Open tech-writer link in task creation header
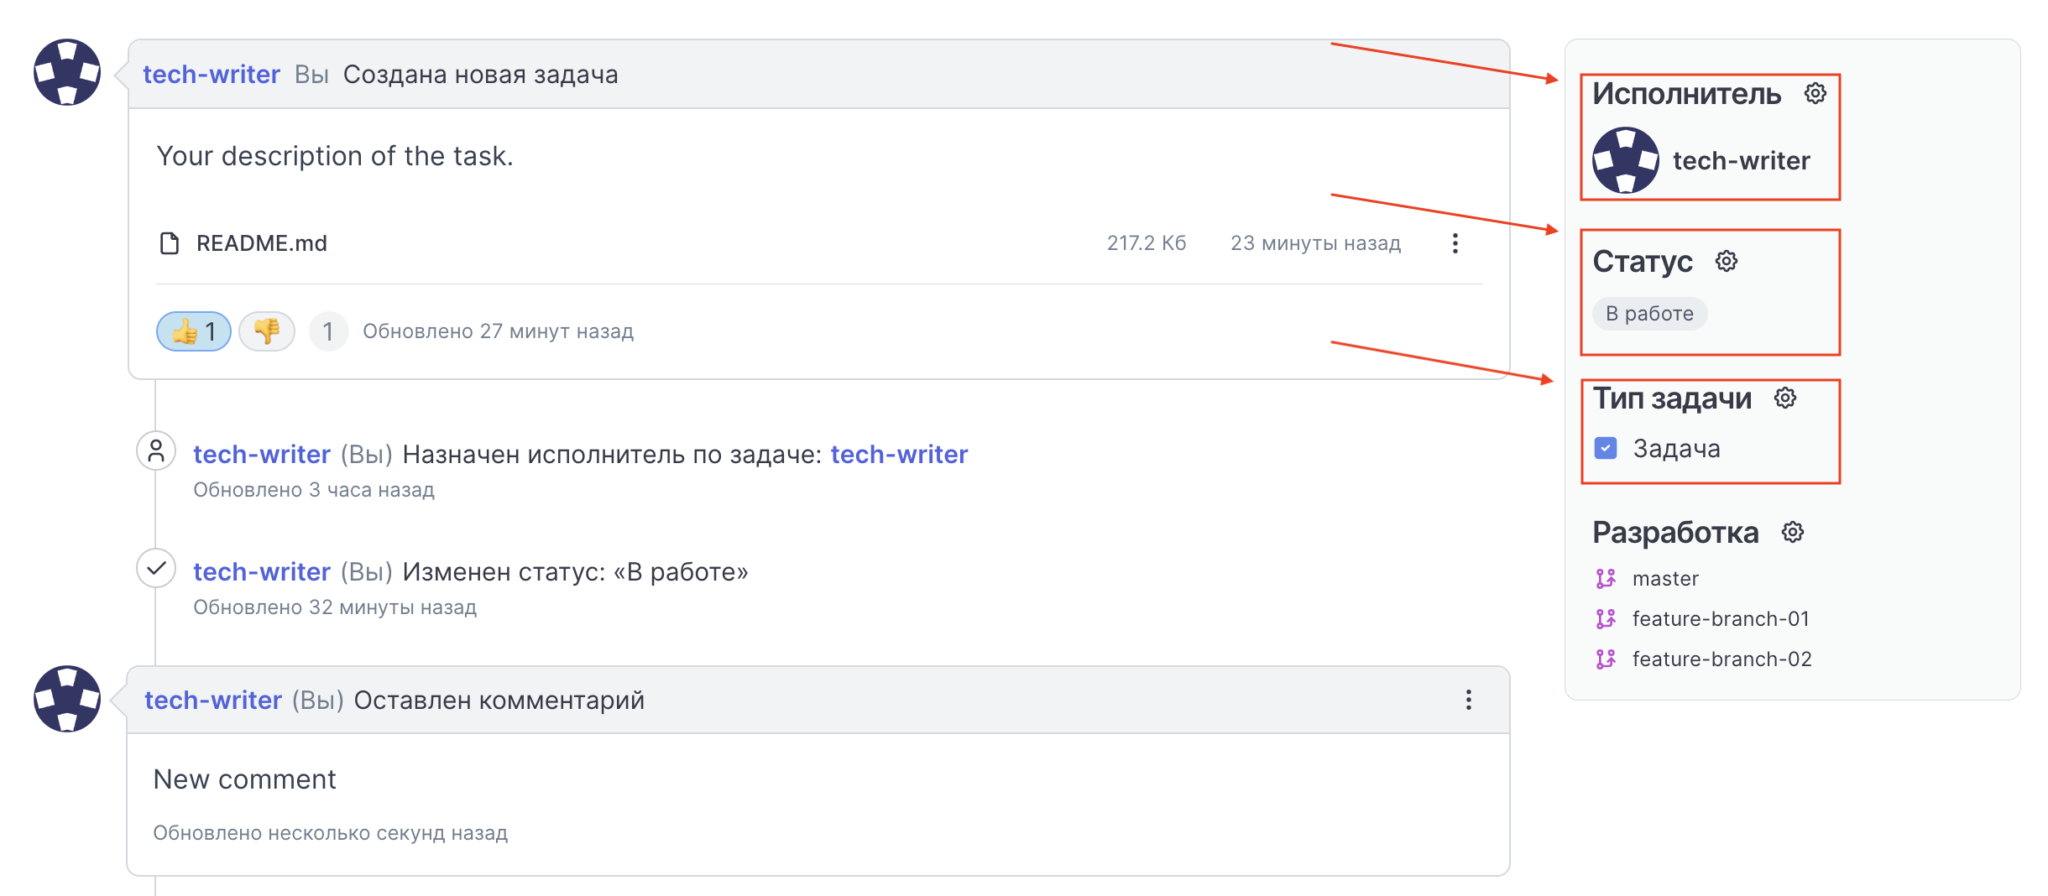 point(212,75)
